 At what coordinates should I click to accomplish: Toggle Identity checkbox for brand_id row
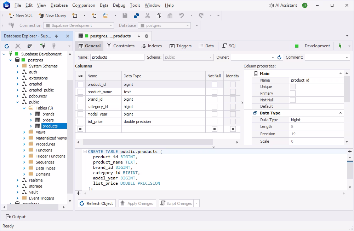point(233,99)
